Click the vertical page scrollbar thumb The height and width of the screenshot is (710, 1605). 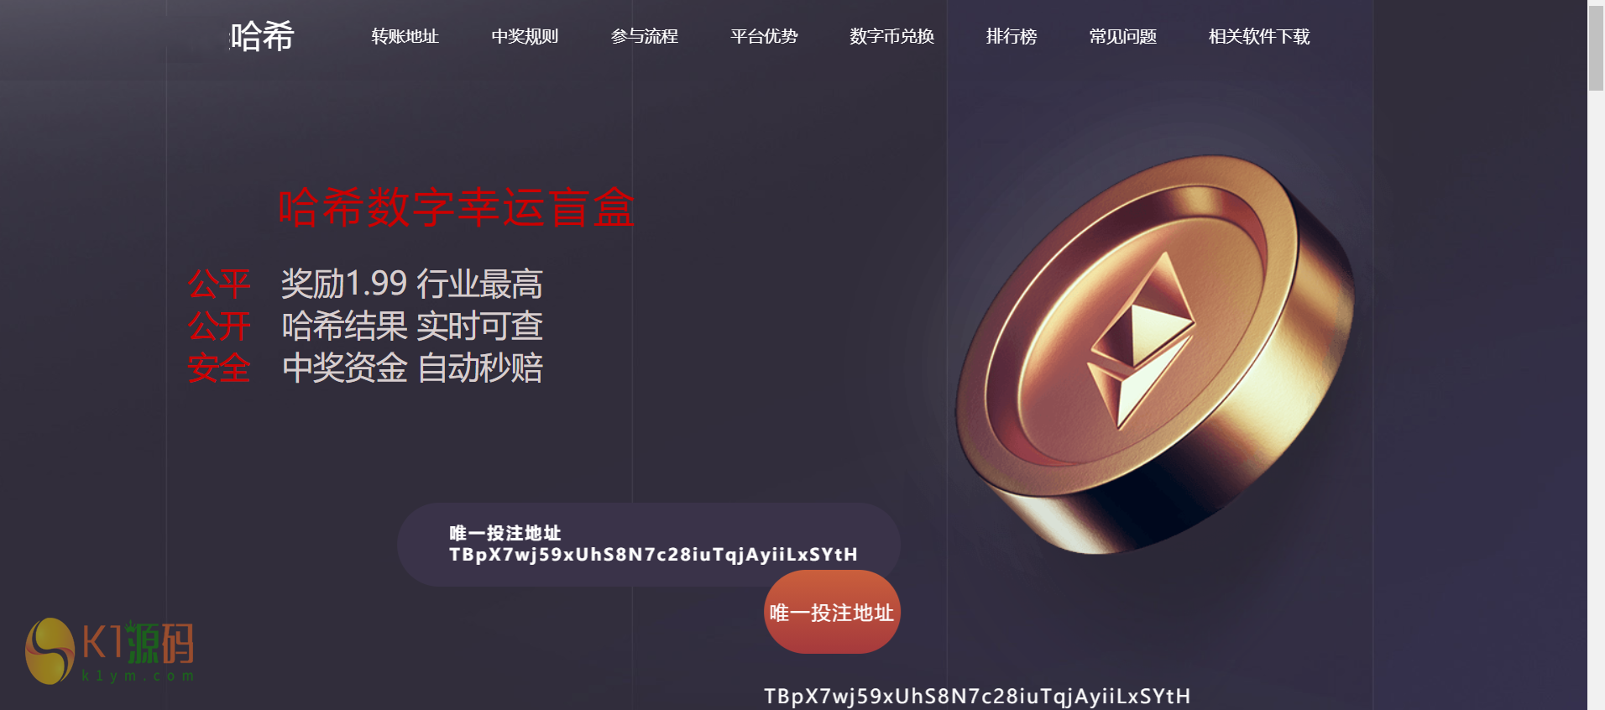[1596, 48]
